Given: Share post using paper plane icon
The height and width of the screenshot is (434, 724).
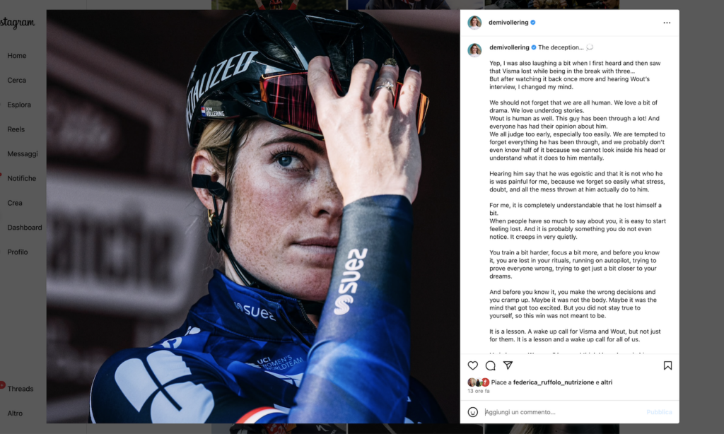Looking at the screenshot, I should (508, 365).
